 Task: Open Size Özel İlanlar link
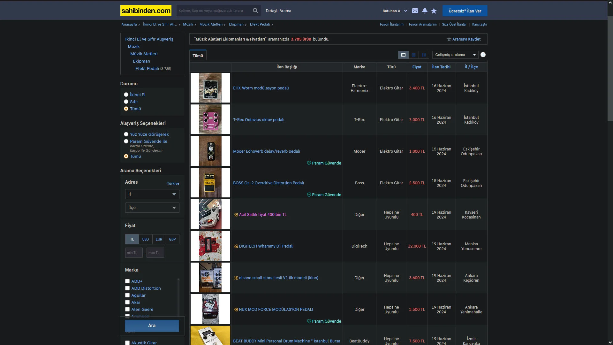point(454,24)
